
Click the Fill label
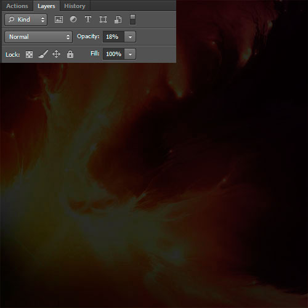[95, 54]
